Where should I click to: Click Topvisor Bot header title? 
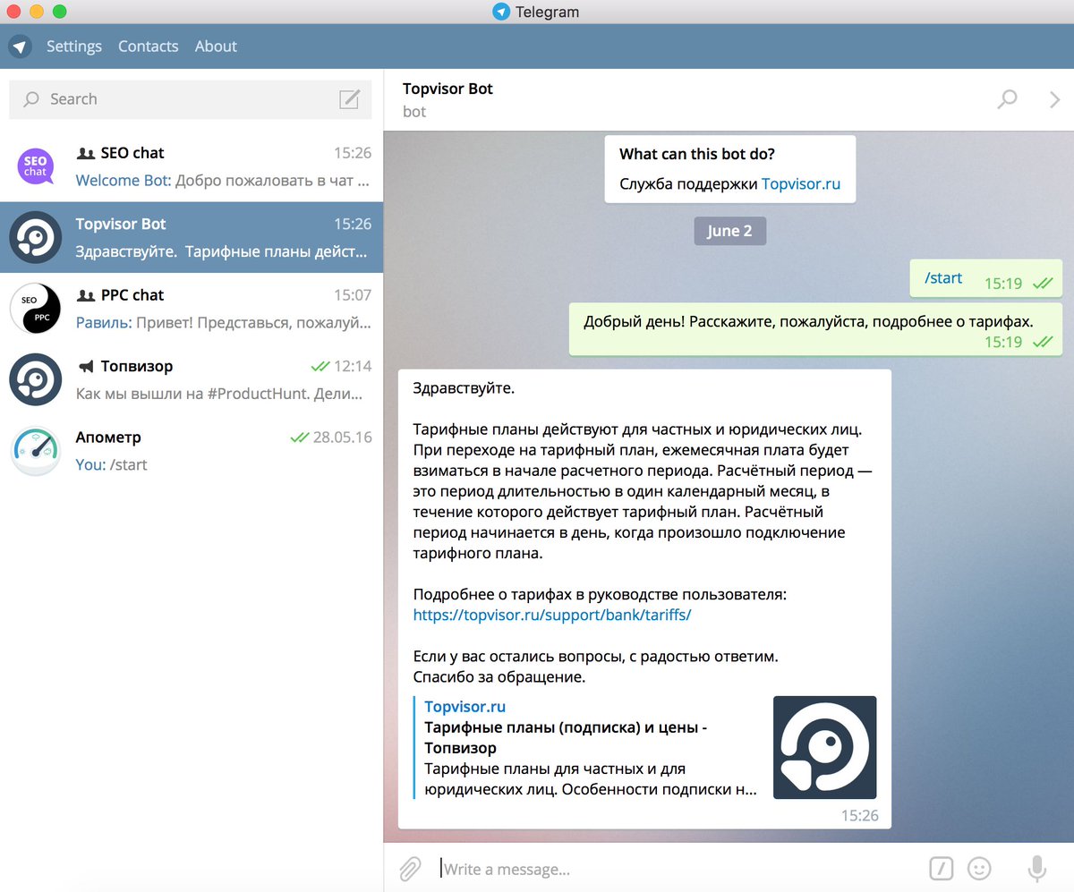click(x=447, y=89)
